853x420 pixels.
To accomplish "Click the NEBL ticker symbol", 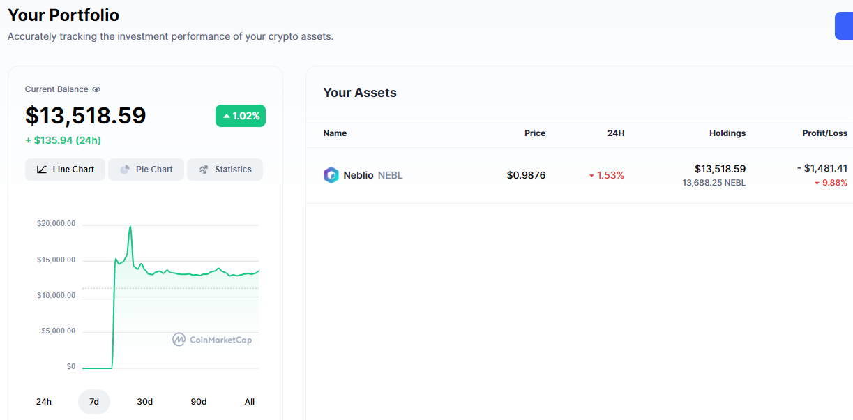I will (391, 175).
